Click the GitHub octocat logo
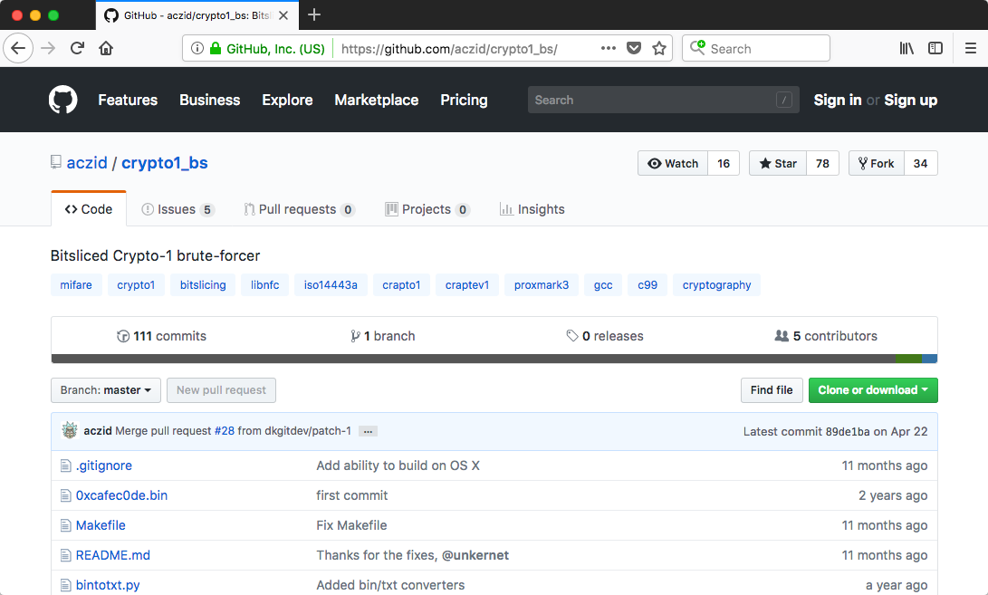Viewport: 988px width, 595px height. 63,100
